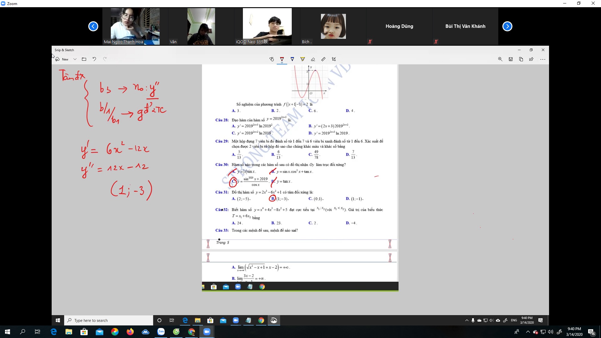Select the yellow highlighter tool
Viewport: 601px width, 338px height.
click(x=302, y=59)
